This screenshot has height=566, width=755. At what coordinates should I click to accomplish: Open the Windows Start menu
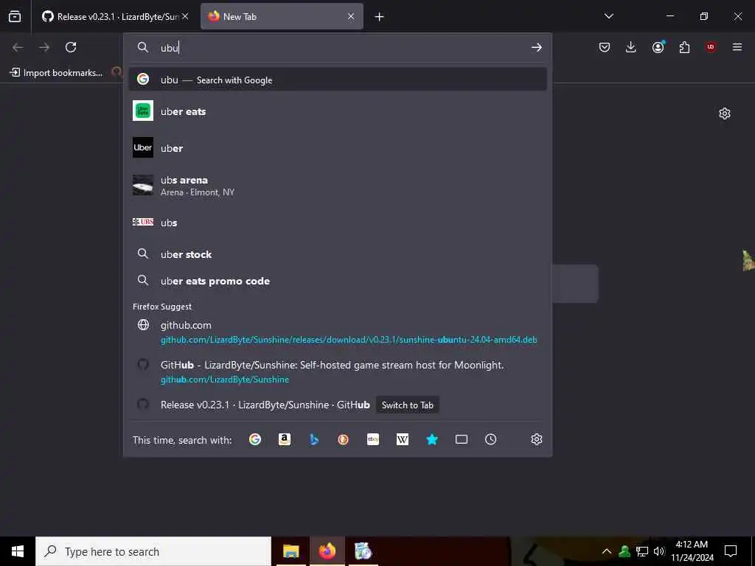coord(18,551)
